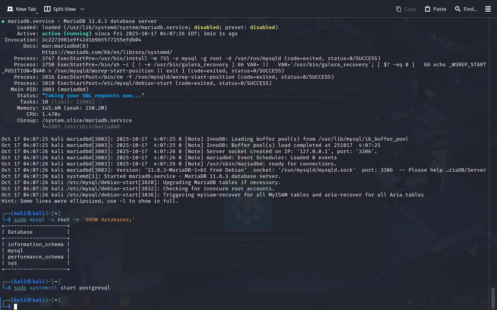Click the terminal vertical scrollbar handle

(493, 298)
